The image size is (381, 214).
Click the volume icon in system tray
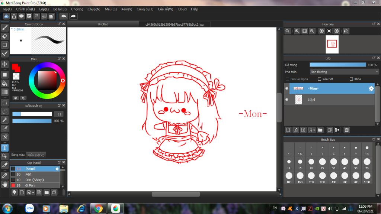point(330,209)
